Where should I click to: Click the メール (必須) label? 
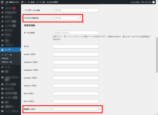(x=29, y=33)
